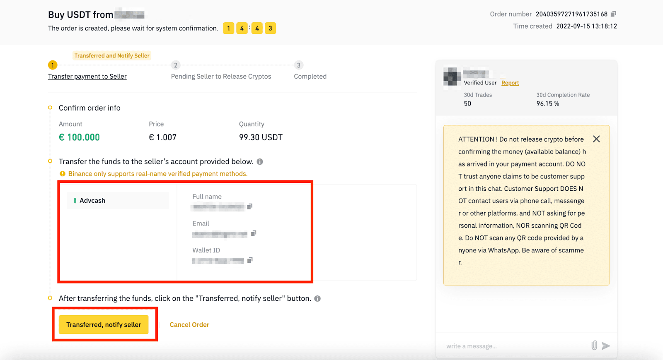The height and width of the screenshot is (360, 663).
Task: Click the Transferred, notify seller button
Action: pyautogui.click(x=104, y=325)
